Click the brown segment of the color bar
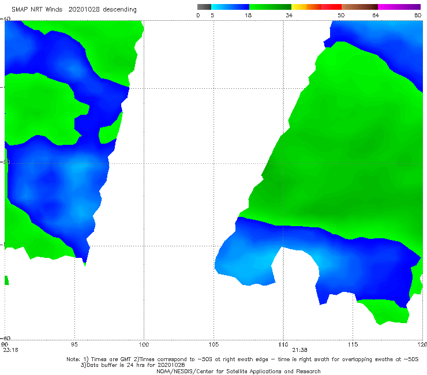This screenshot has width=427, height=375. click(359, 7)
